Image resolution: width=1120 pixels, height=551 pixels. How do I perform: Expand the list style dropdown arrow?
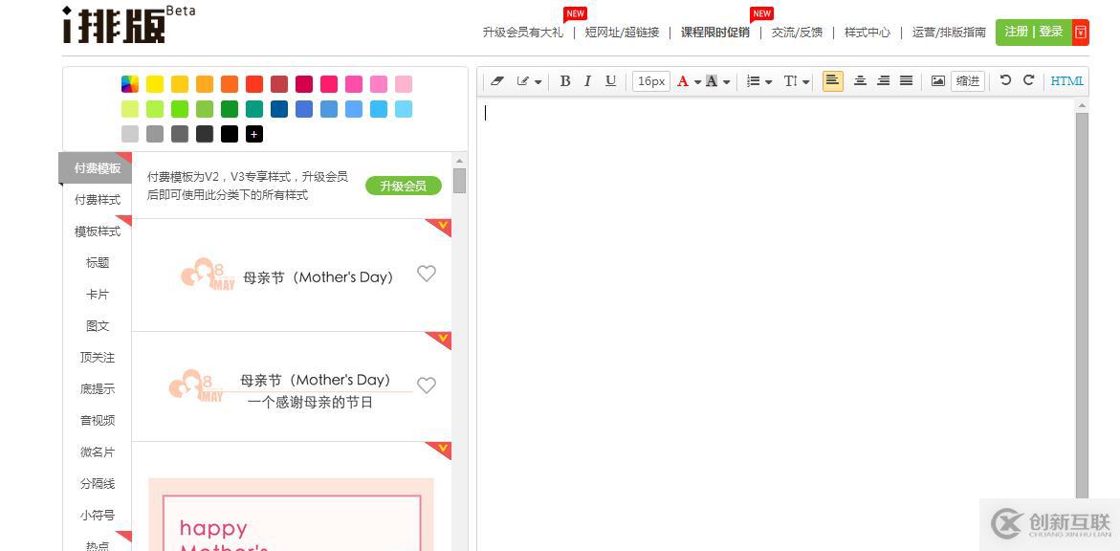[769, 82]
